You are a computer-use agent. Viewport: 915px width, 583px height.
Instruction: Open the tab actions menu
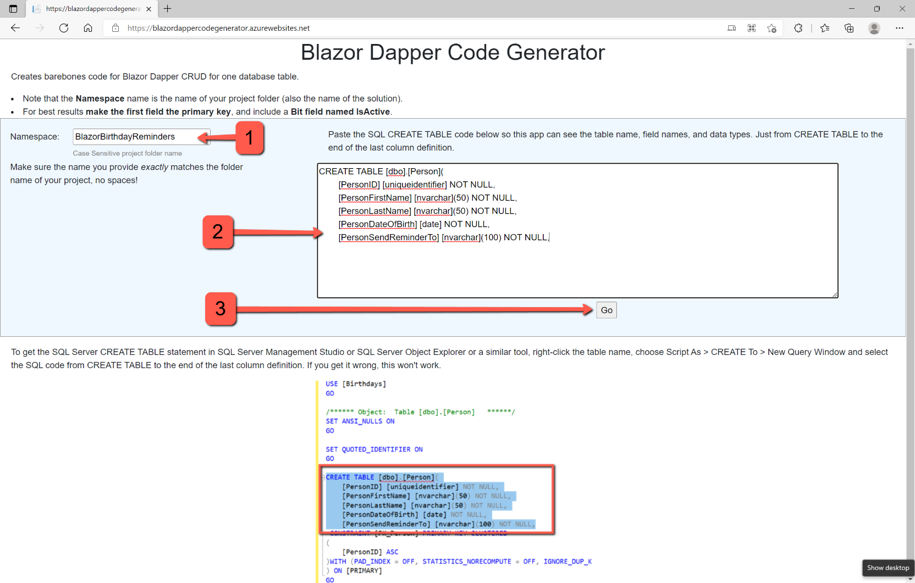(x=13, y=8)
